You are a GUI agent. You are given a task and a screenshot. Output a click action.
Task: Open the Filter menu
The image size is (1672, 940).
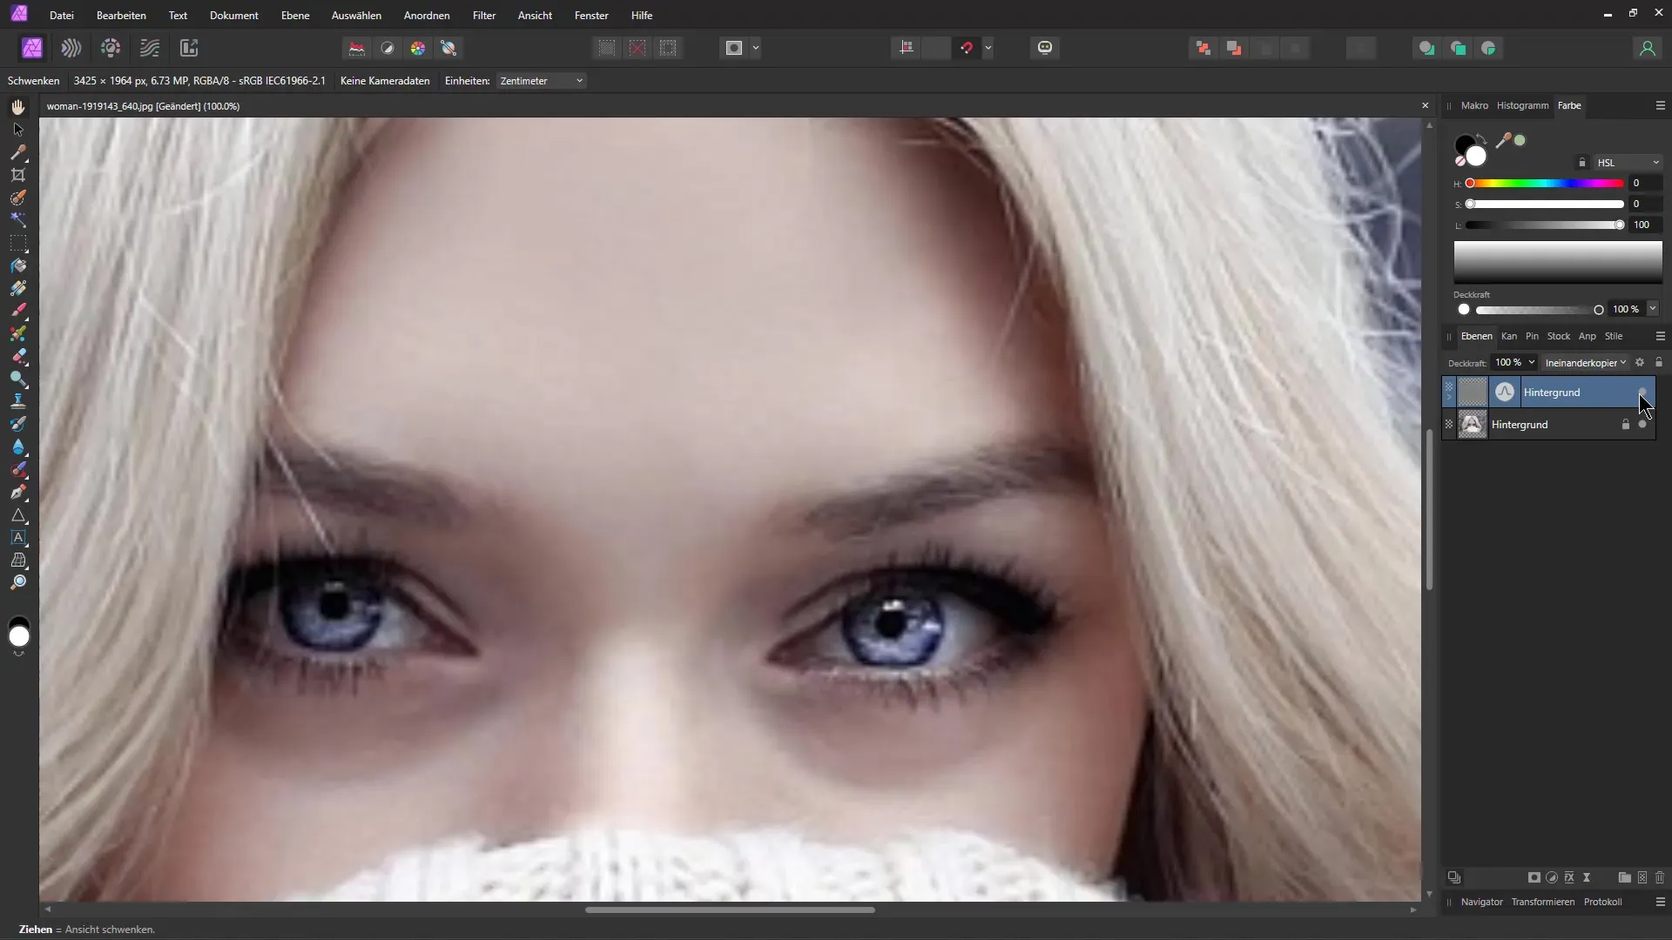pyautogui.click(x=482, y=15)
